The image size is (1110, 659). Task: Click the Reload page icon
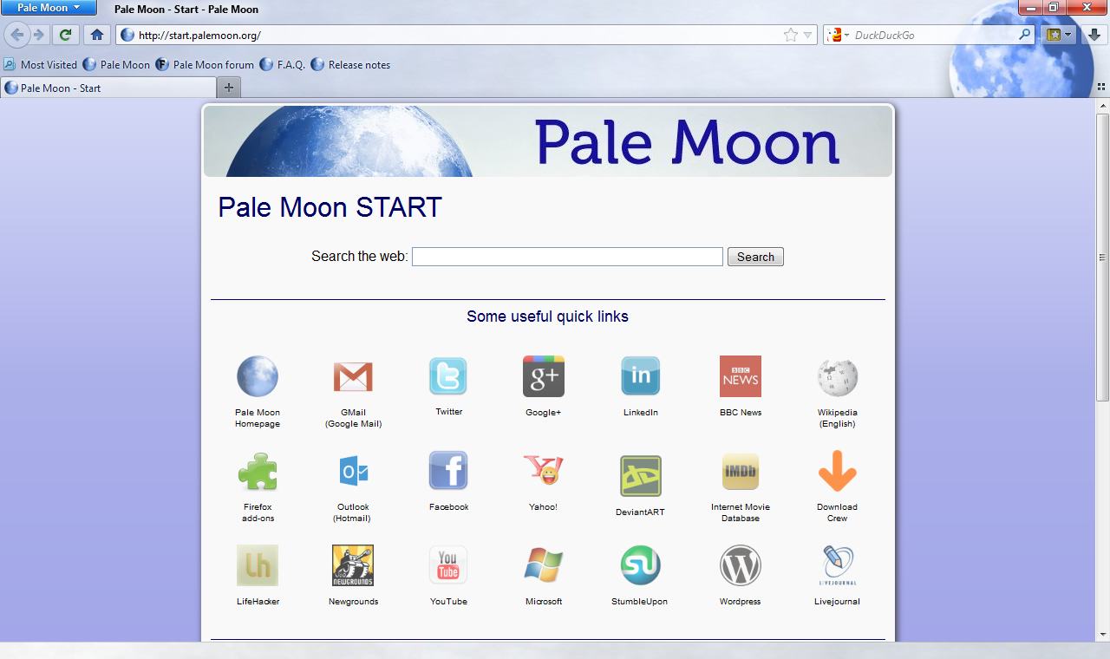(x=65, y=35)
